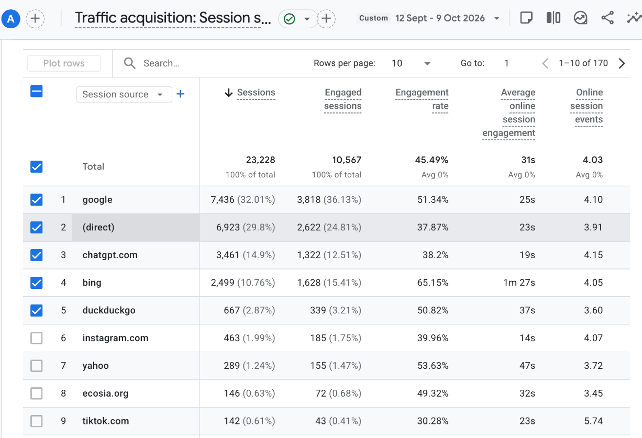This screenshot has width=642, height=438.
Task: Click the sparkline trend icon at far right
Action: click(634, 18)
